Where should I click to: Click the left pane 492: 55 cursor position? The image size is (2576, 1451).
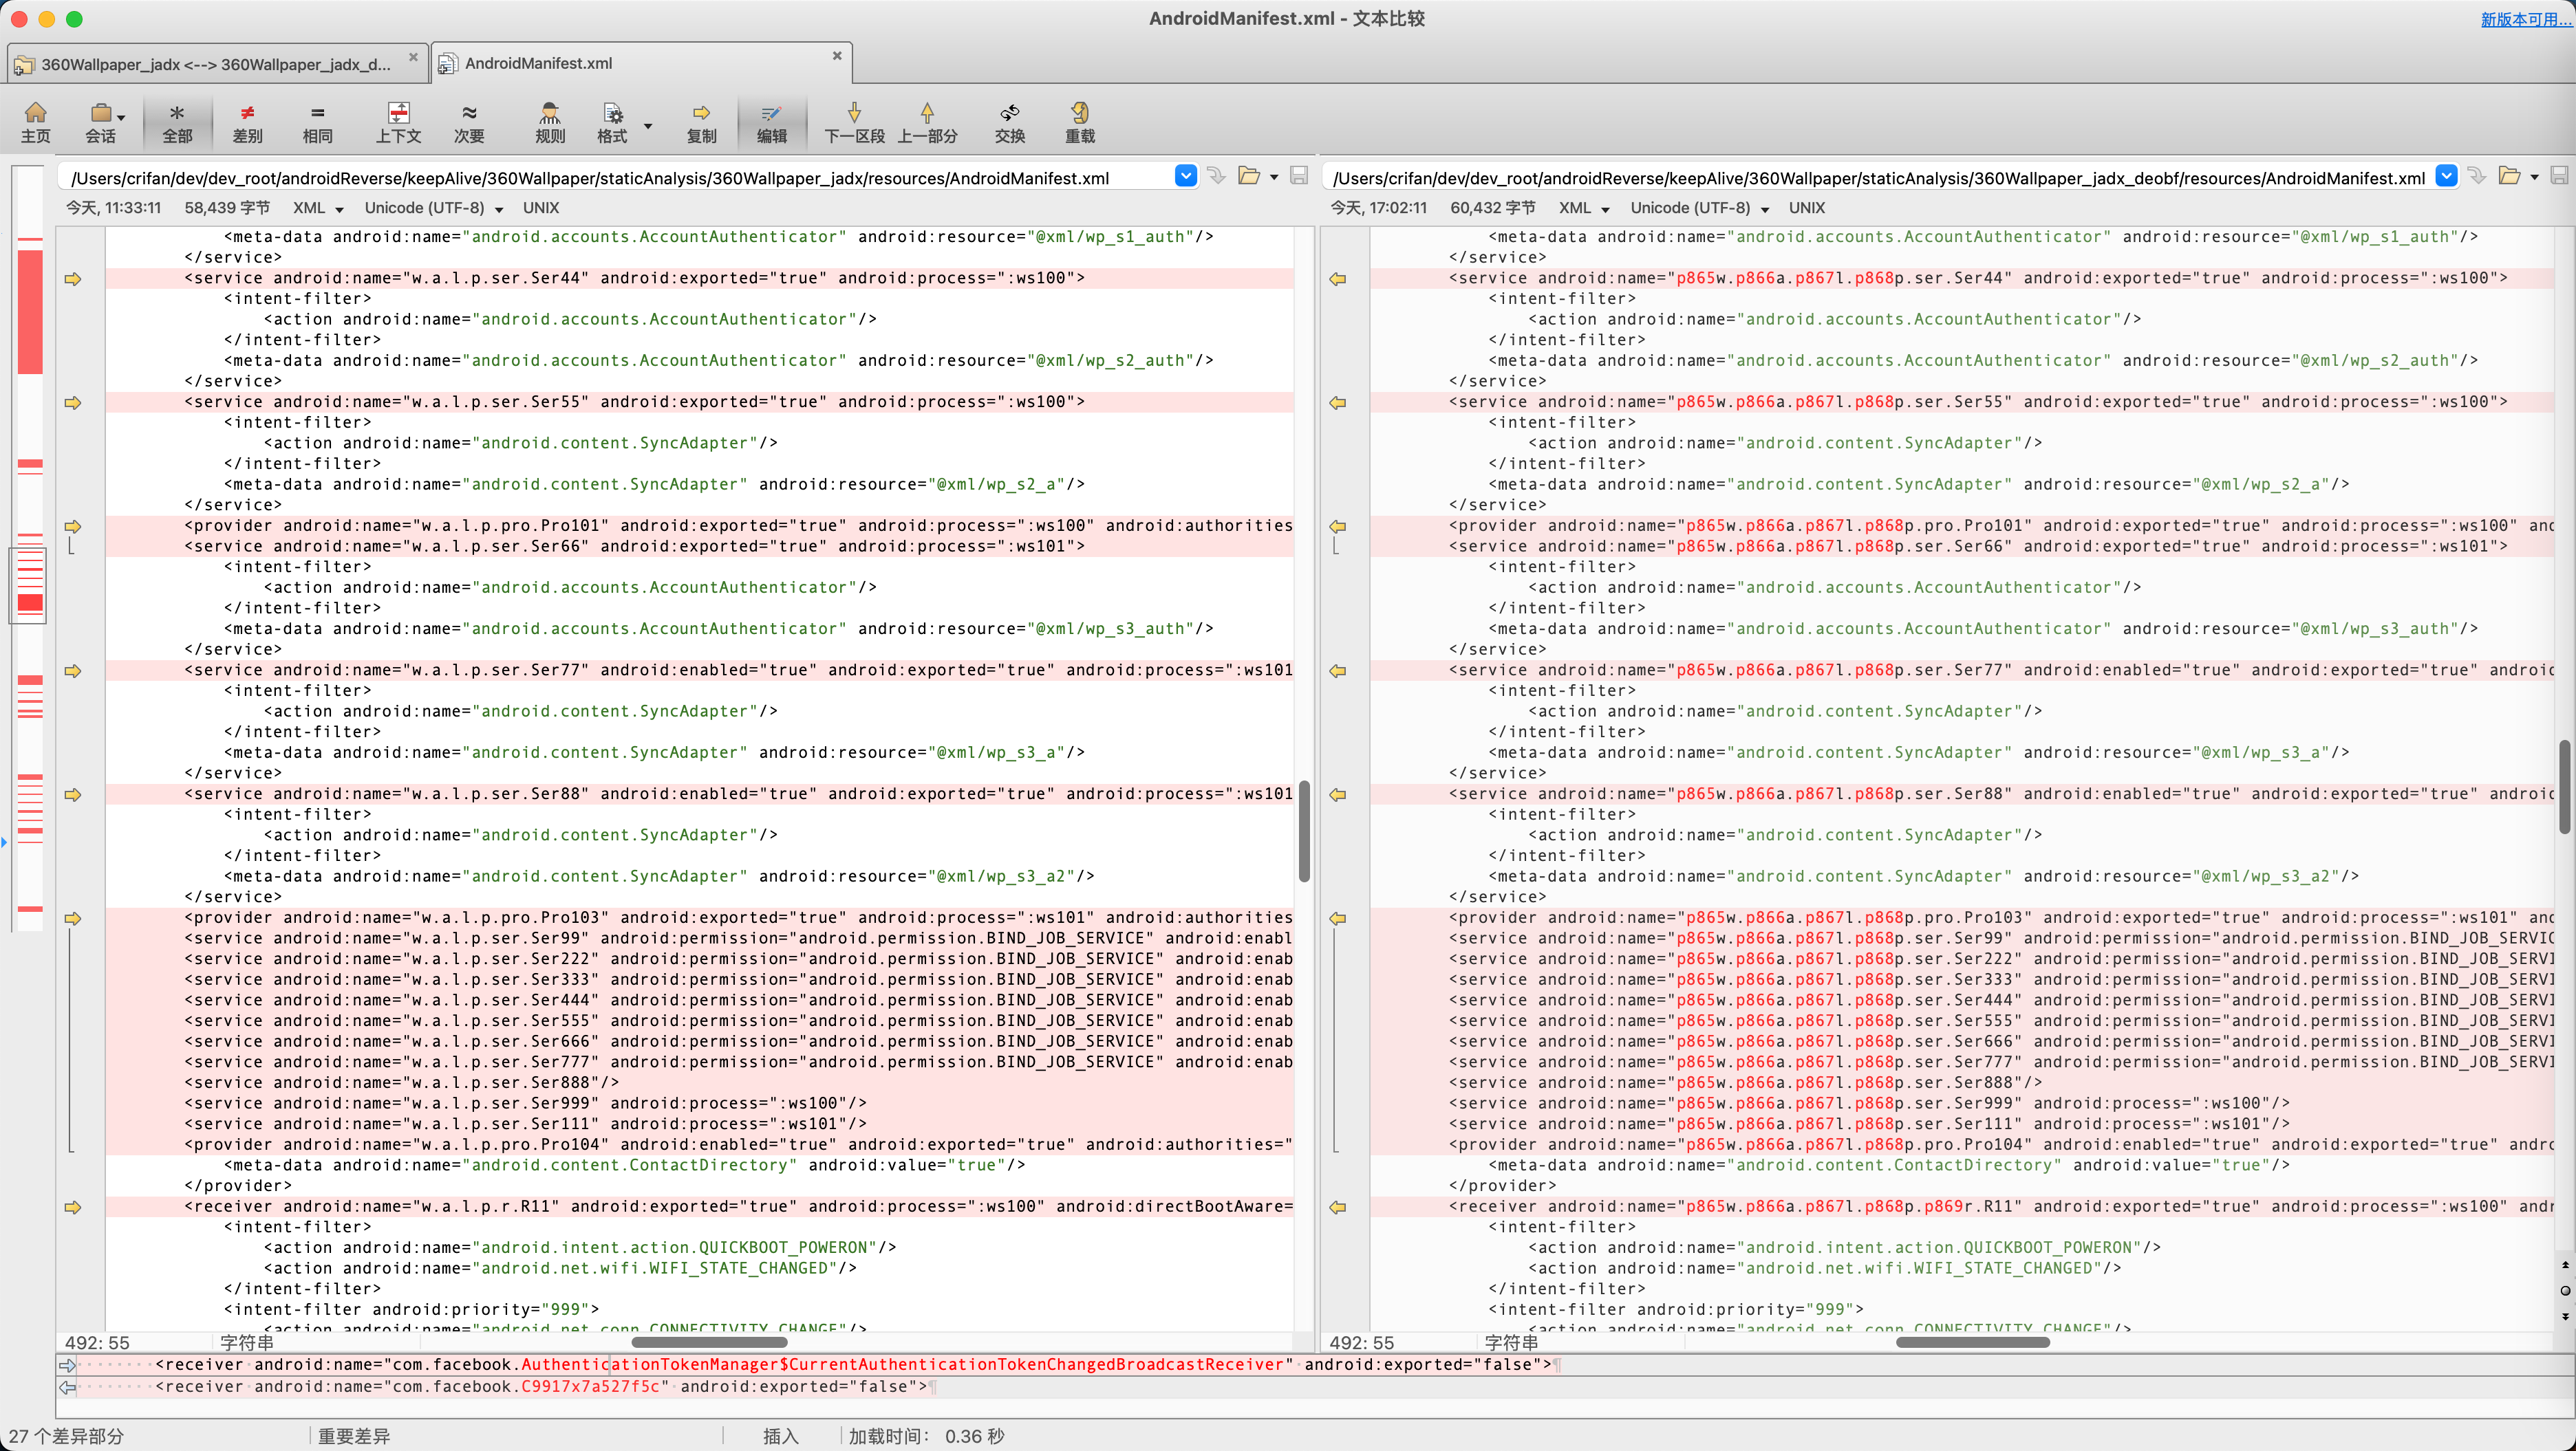(x=98, y=1343)
